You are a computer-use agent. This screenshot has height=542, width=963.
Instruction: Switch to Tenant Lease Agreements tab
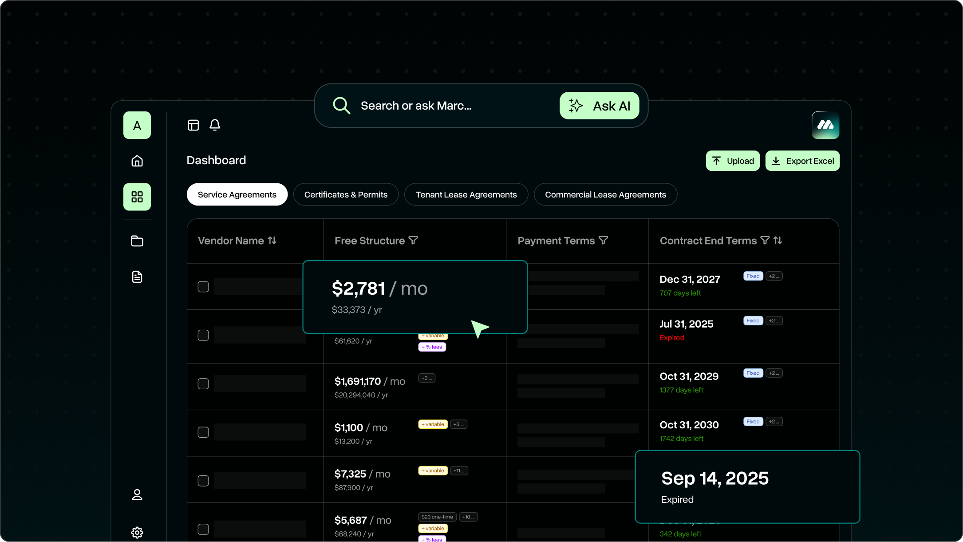466,194
